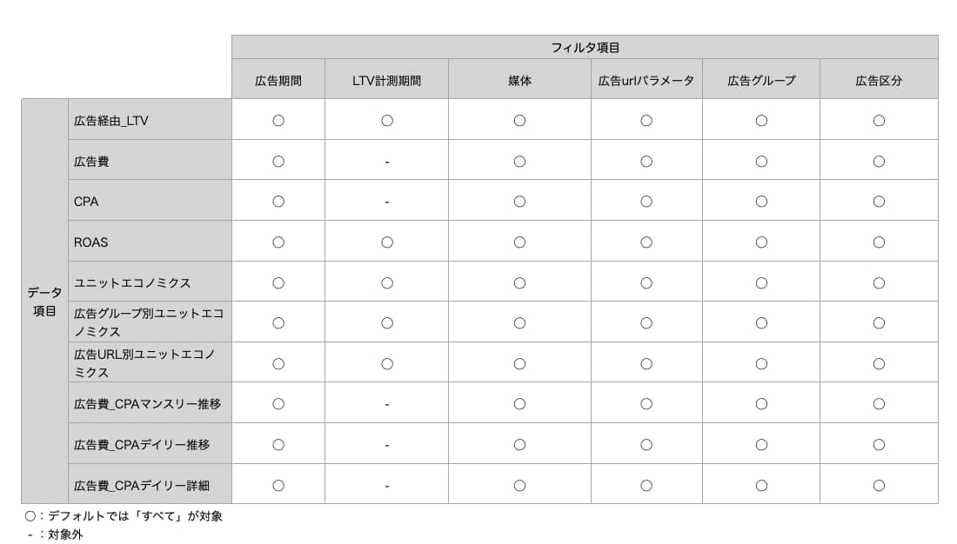This screenshot has height=544, width=957.
Task: Click the circle for 広告費_CPAデイリー詳細 under 広告urlパラメータ
Action: pyautogui.click(x=646, y=486)
